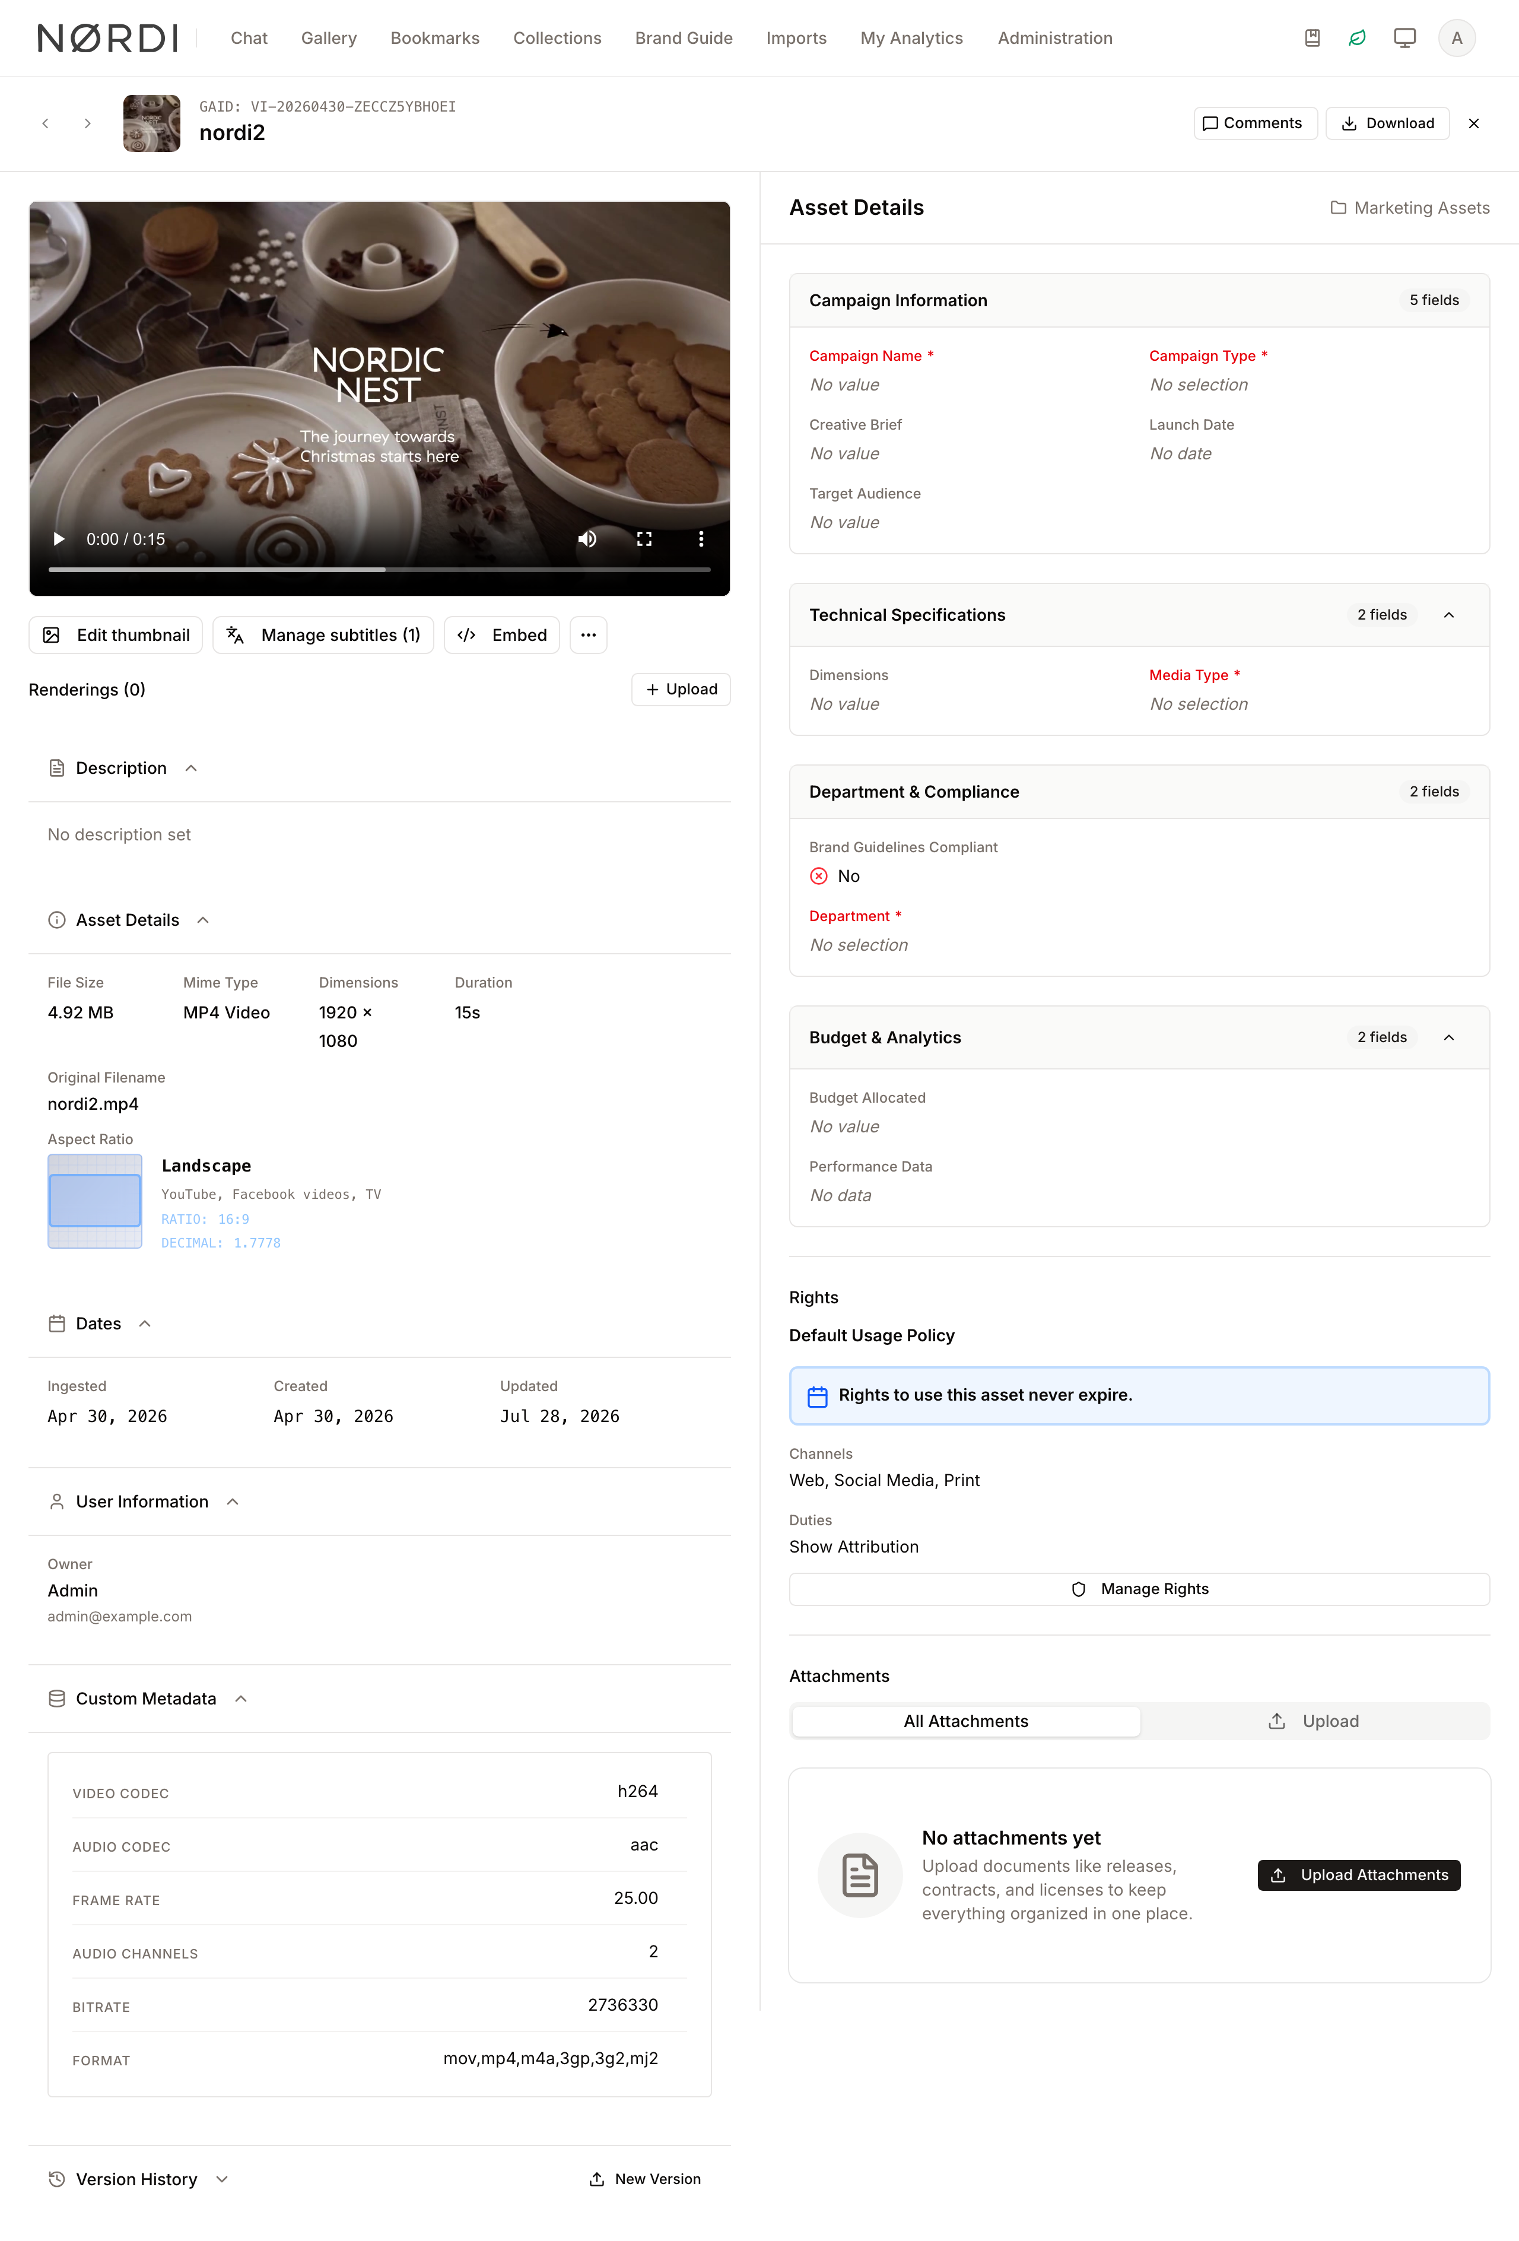Open Bookmarks page
The height and width of the screenshot is (2241, 1519).
pos(435,37)
